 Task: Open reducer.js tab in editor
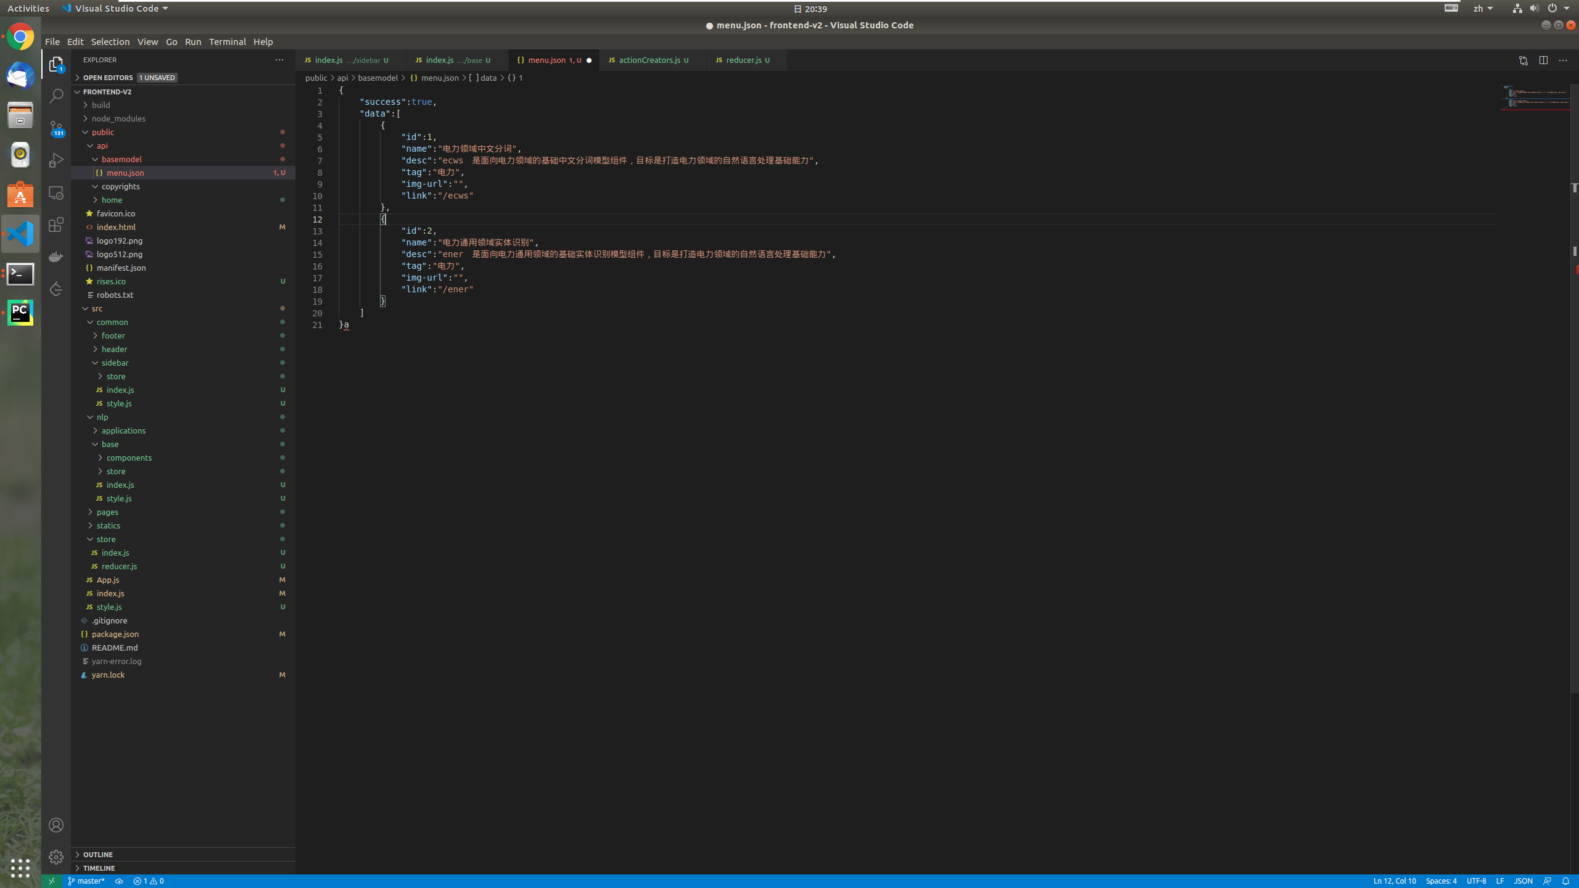coord(744,60)
